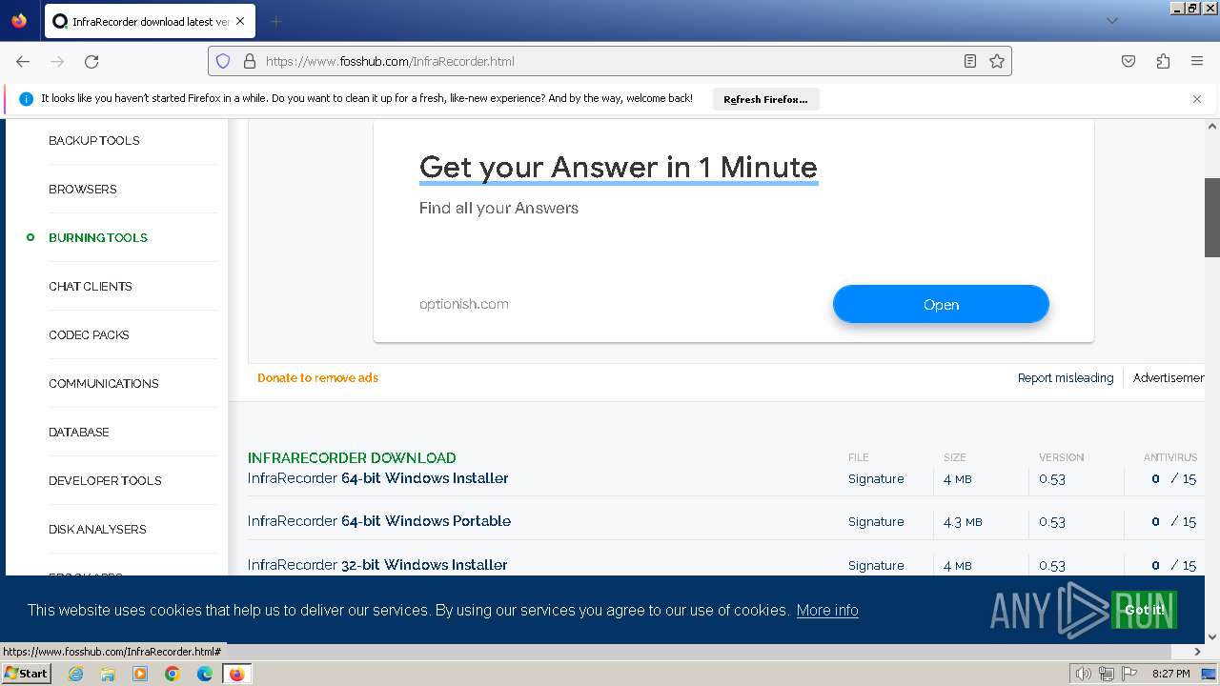
Task: Open Internet Explorer from the taskbar
Action: click(76, 674)
